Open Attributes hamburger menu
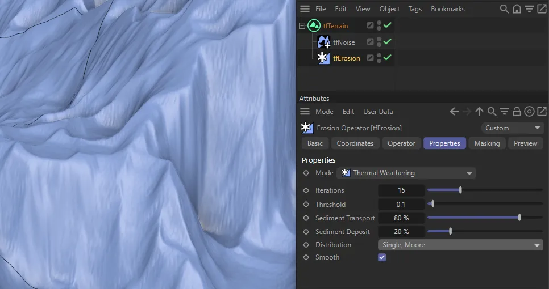The image size is (549, 289). [305, 111]
